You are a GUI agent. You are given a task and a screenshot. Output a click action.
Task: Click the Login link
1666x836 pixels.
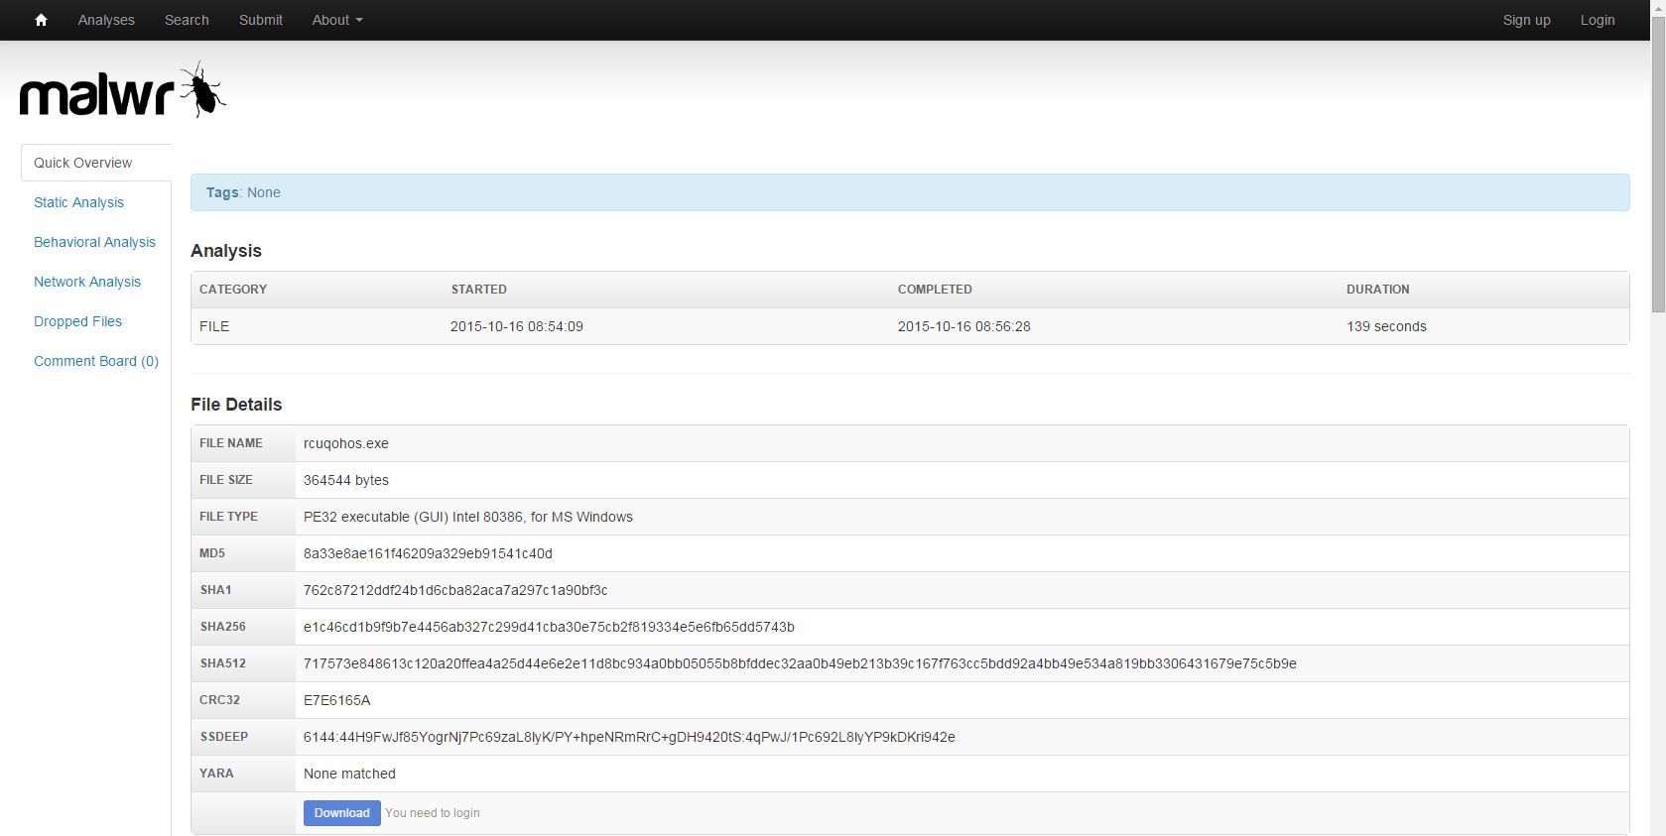(x=1598, y=20)
